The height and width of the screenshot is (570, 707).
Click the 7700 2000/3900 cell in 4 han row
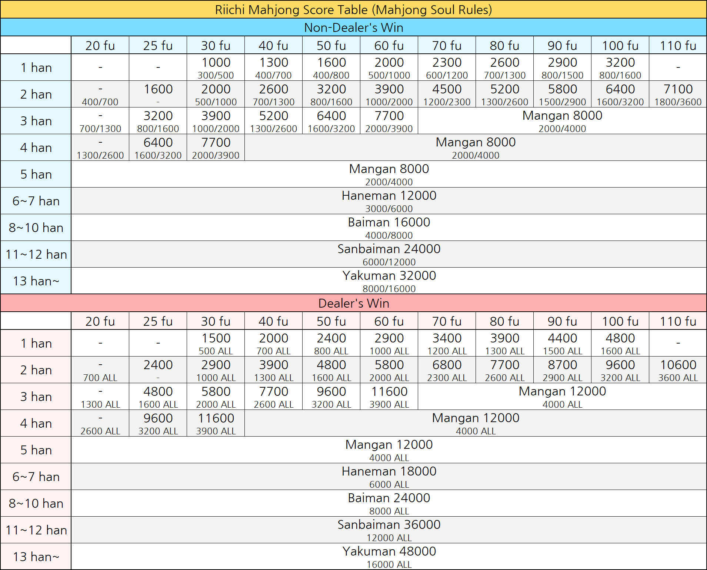216,148
